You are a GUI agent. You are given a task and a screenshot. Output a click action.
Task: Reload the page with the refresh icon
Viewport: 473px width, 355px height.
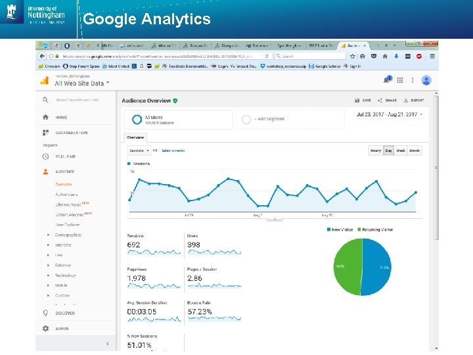tap(267, 56)
